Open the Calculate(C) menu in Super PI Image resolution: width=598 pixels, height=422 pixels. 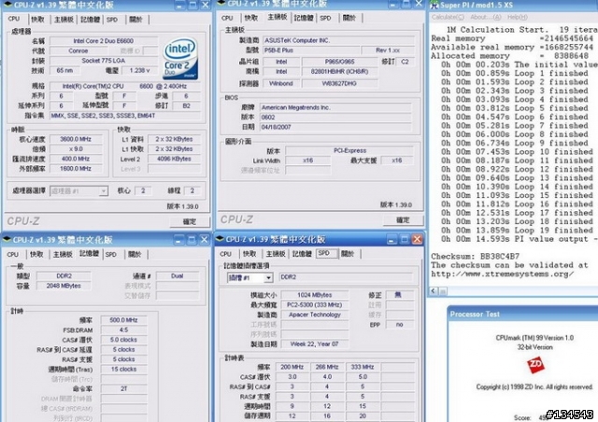(448, 17)
